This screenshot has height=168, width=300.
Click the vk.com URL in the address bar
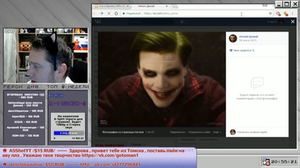(x=161, y=14)
